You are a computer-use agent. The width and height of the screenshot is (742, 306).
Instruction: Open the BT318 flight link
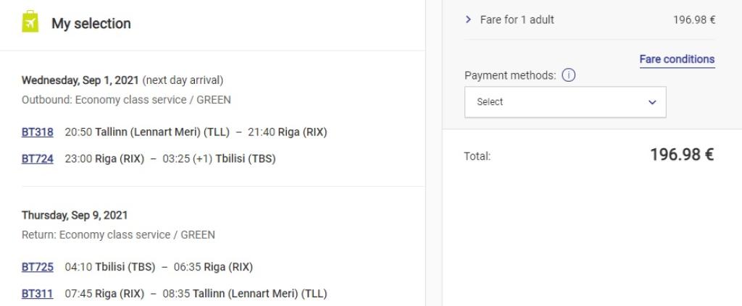click(x=38, y=132)
